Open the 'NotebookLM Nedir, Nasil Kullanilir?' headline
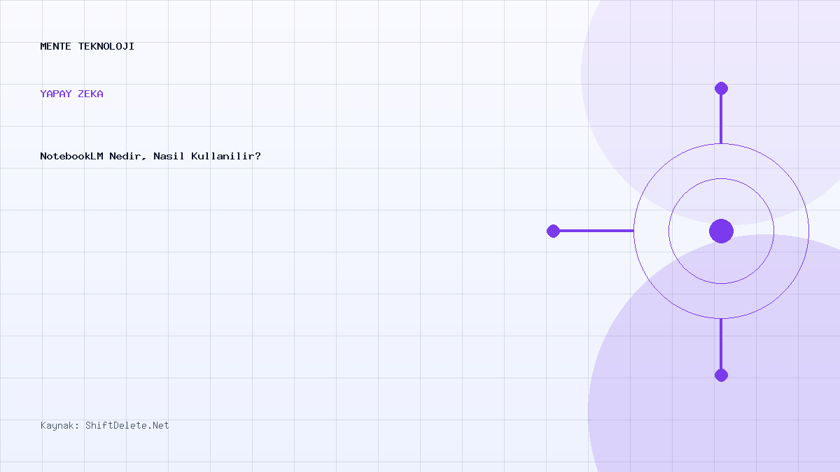 [x=150, y=156]
